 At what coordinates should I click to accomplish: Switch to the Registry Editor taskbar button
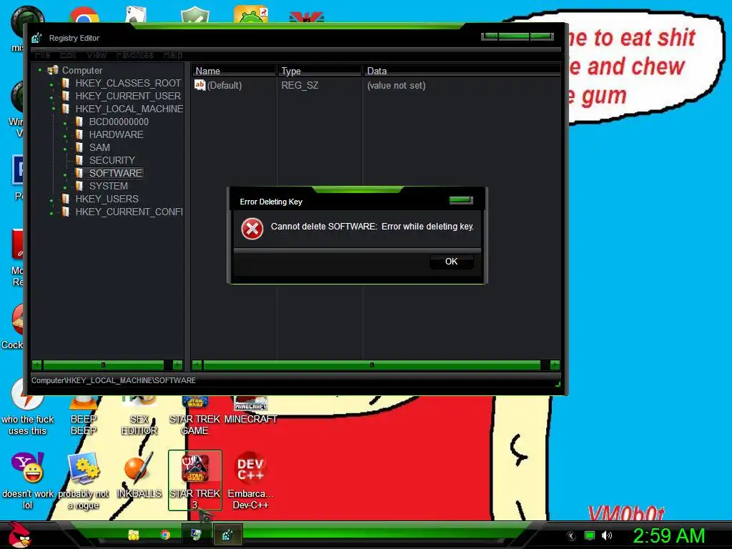click(227, 535)
